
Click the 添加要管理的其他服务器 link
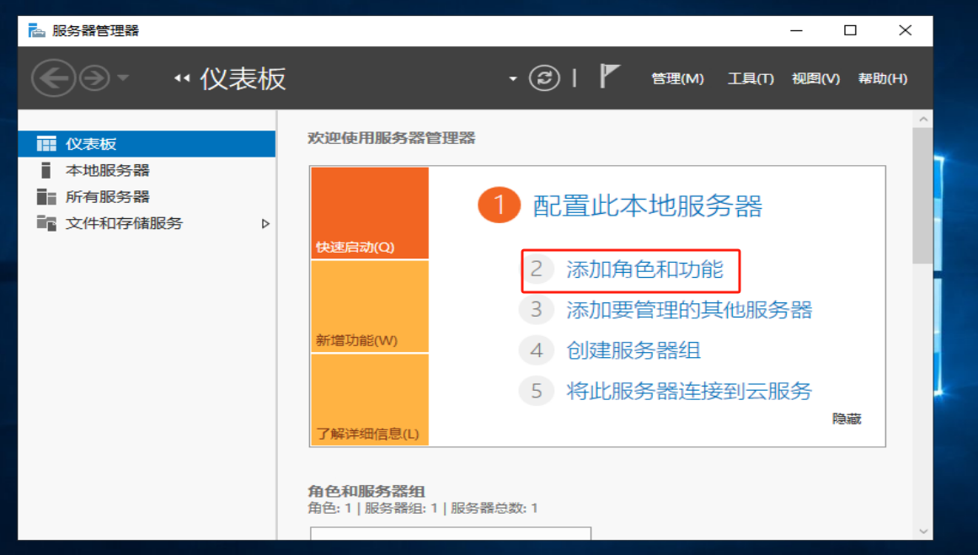tap(689, 310)
